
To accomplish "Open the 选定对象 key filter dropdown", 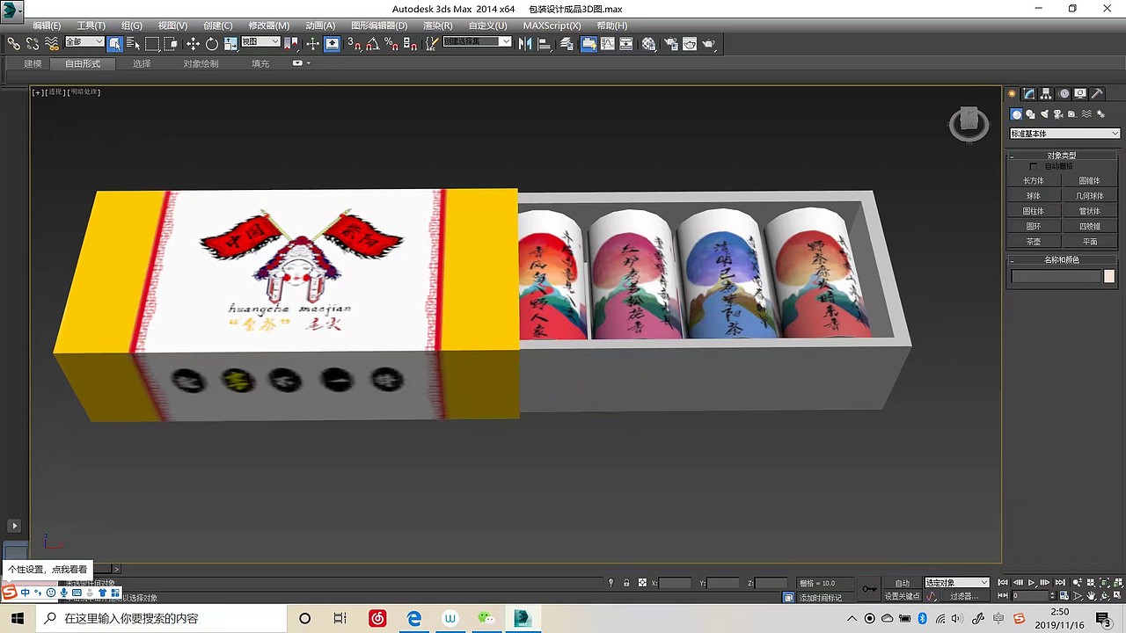I will point(957,583).
